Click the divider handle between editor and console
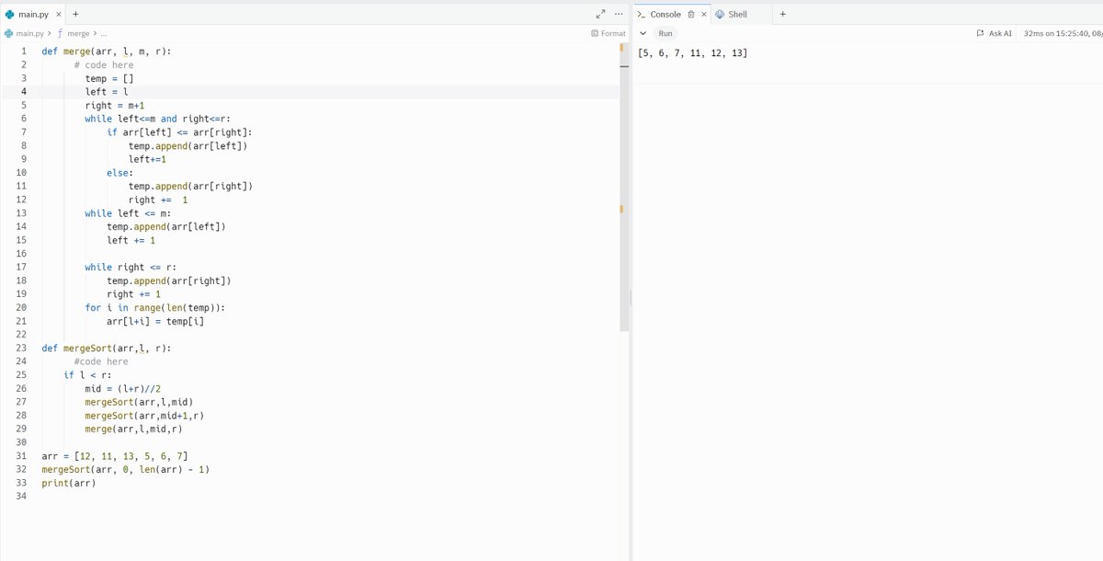 click(631, 299)
